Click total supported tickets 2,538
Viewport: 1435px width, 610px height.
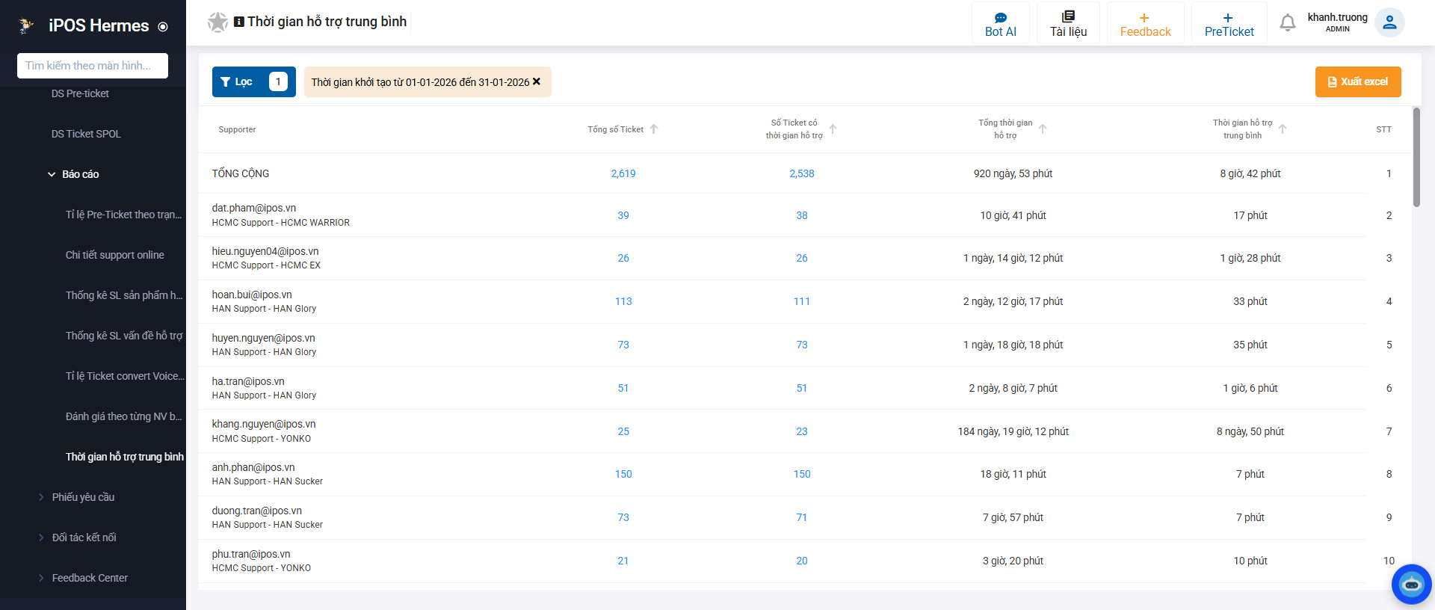(802, 173)
